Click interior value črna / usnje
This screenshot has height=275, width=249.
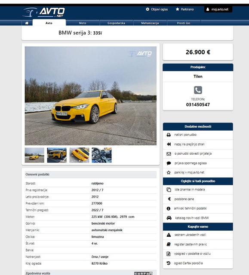pos(100,257)
